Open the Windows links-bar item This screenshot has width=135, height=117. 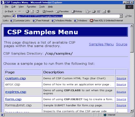coord(81,21)
